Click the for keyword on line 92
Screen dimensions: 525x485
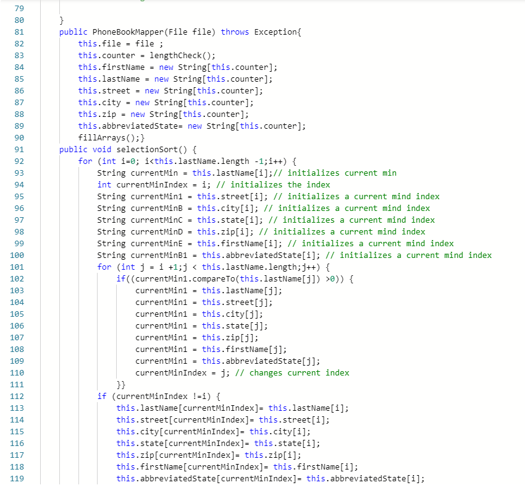pos(85,161)
